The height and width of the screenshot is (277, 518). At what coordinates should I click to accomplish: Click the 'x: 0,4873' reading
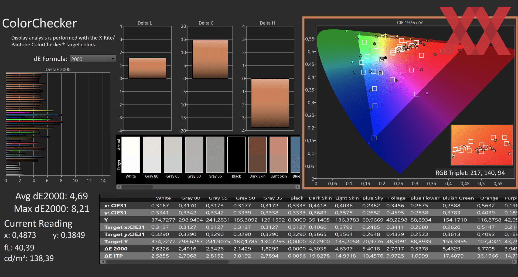click(x=20, y=235)
